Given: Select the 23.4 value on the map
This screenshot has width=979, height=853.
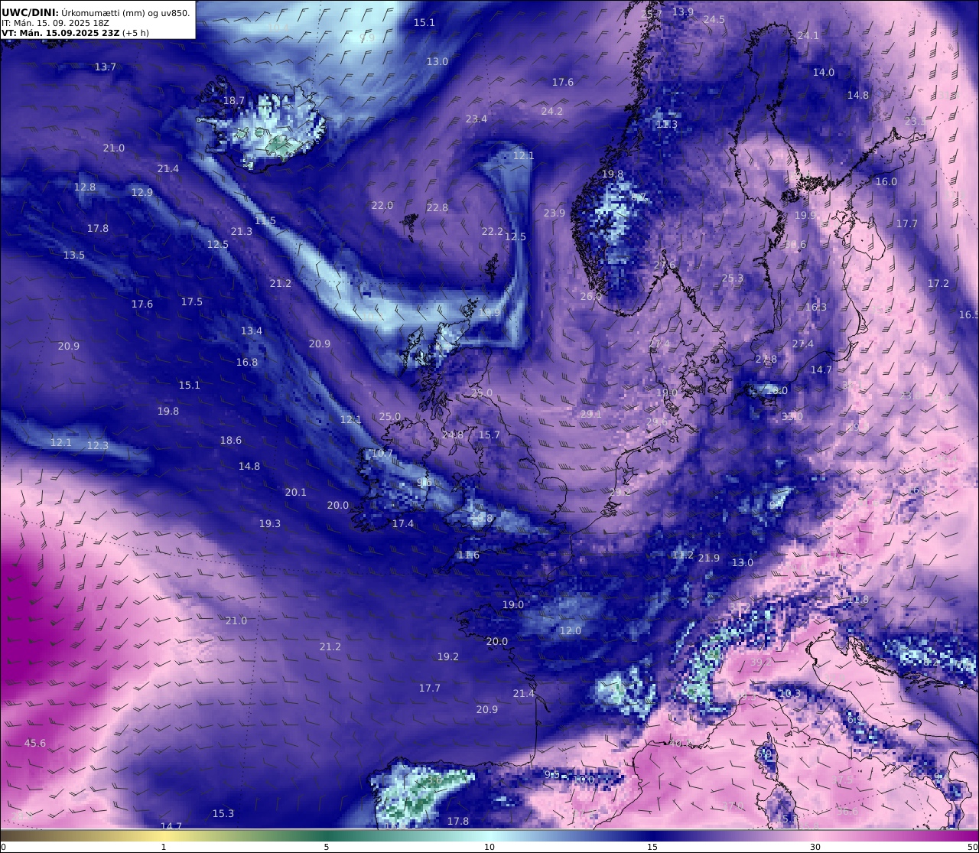Looking at the screenshot, I should 476,119.
